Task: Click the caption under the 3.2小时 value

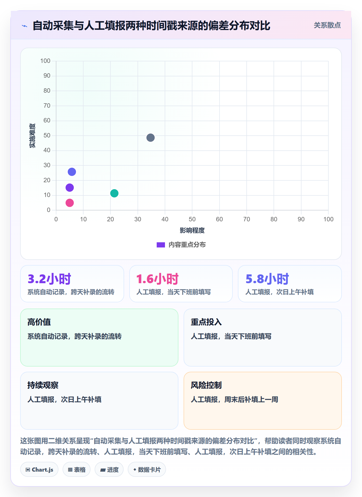Action: pos(71,292)
